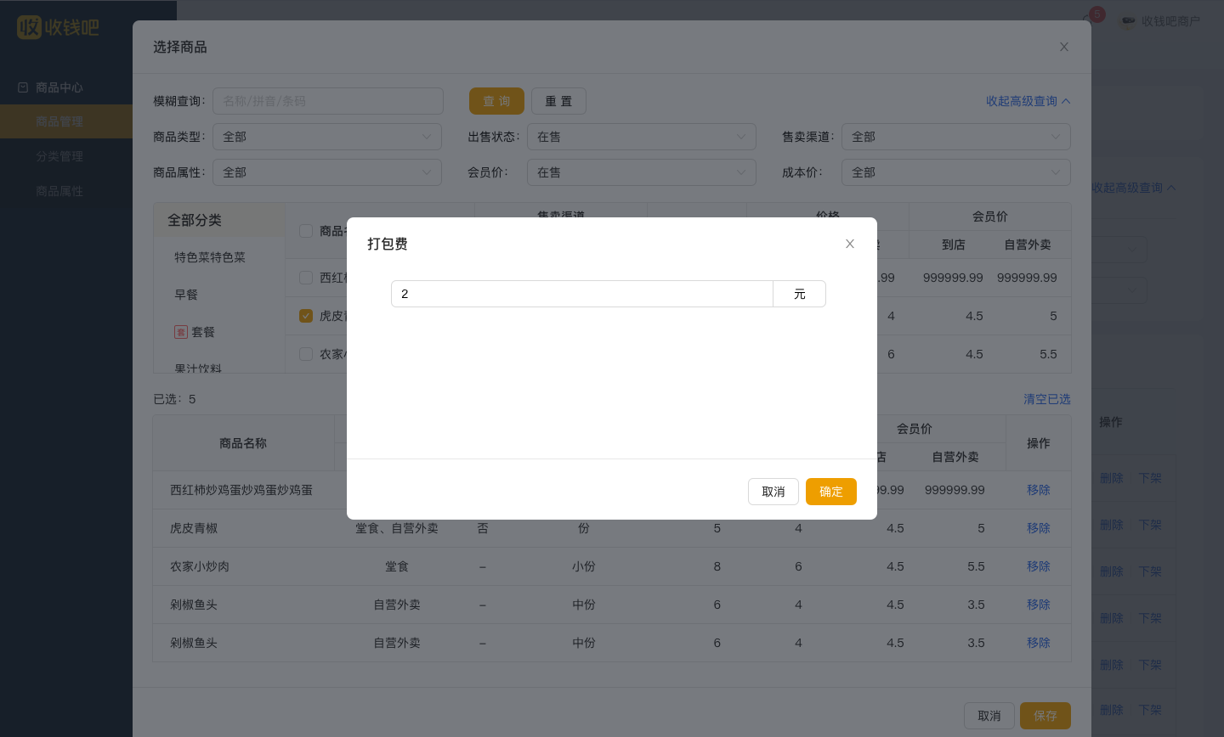Open the 售卖渠道 dropdown
This screenshot has width=1224, height=737.
coord(956,137)
